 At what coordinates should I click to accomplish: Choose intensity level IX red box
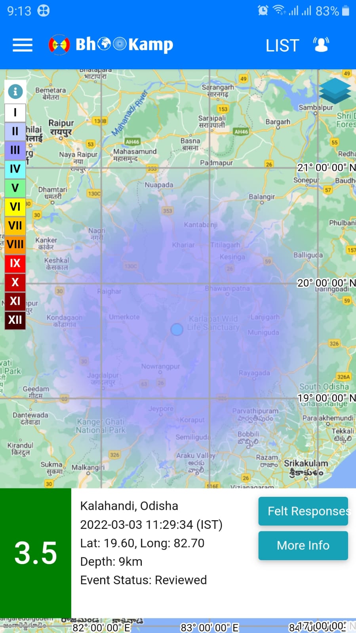[x=15, y=263]
